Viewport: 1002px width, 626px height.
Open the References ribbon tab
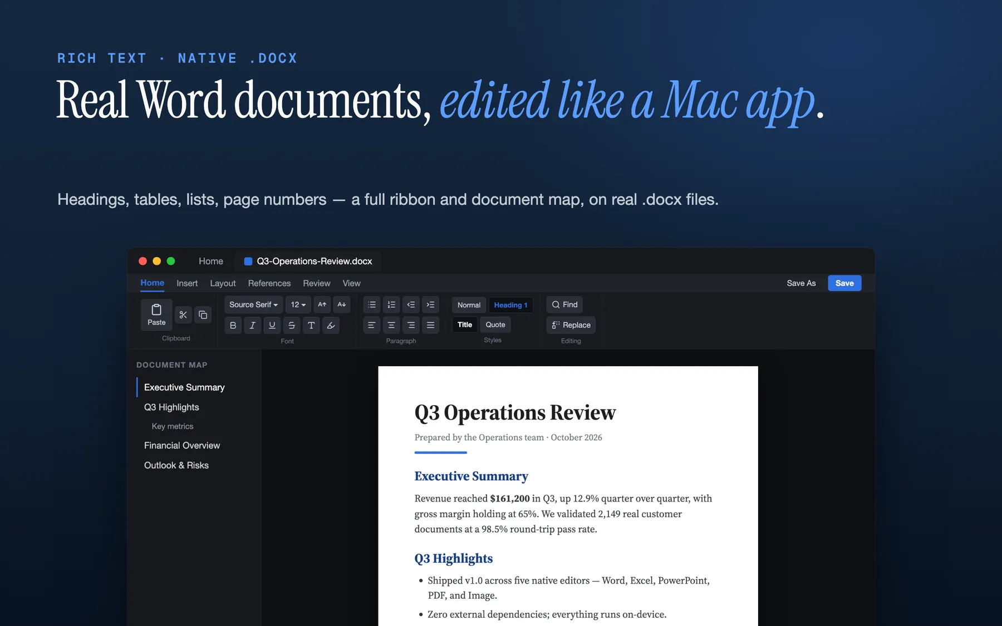click(x=269, y=283)
